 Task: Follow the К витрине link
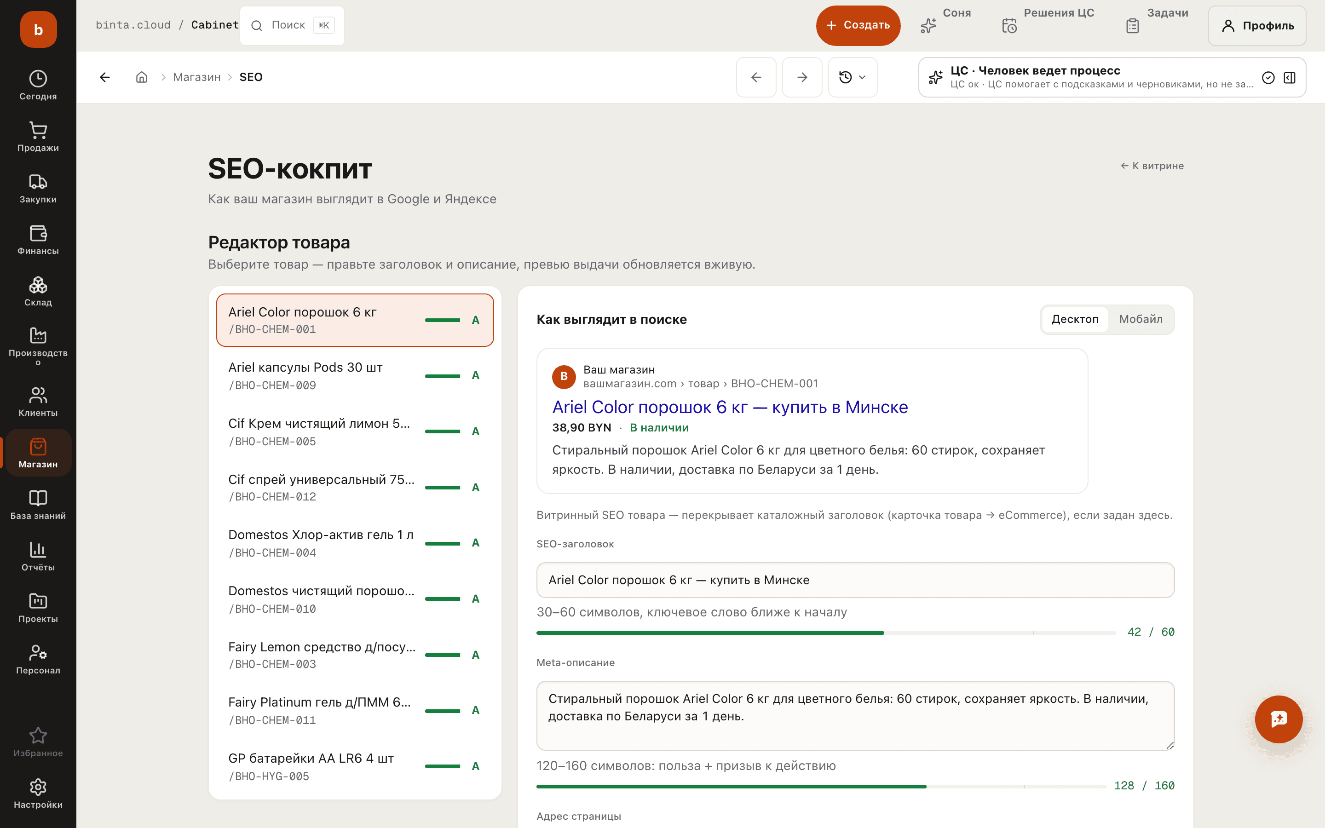(x=1152, y=166)
